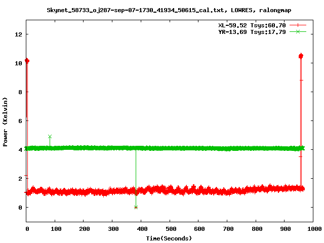Click x-axis tick label 600
324x243 pixels.
tap(199, 229)
